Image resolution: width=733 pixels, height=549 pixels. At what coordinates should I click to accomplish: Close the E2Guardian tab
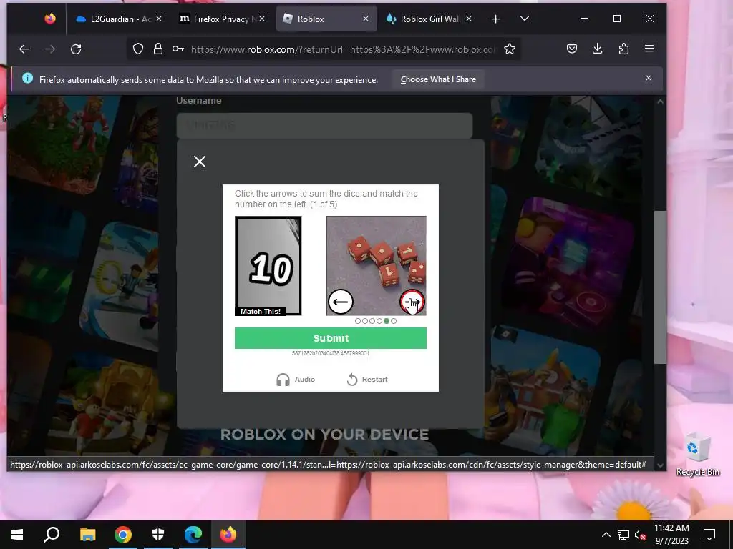pos(159,19)
